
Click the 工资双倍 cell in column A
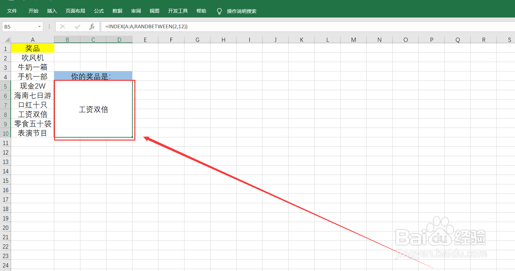tap(33, 114)
